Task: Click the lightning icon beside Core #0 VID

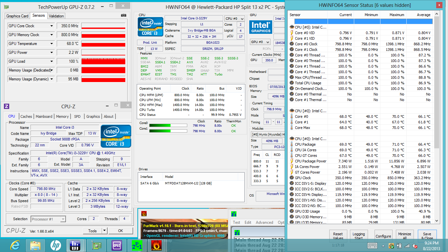Action: (292, 33)
